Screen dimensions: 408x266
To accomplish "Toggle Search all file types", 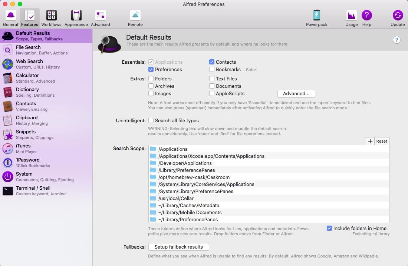I will tap(151, 120).
